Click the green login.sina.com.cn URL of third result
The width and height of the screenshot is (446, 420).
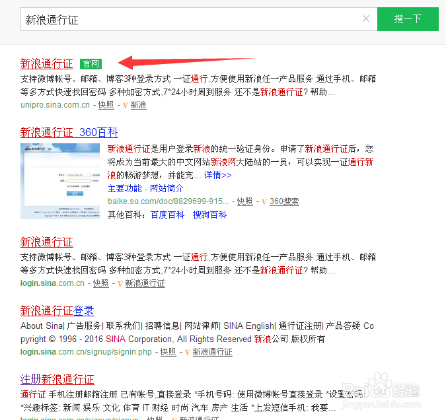[x=52, y=283]
